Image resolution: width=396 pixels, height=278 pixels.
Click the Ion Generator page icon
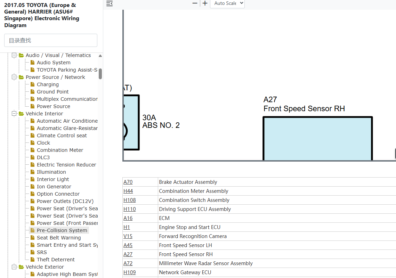[x=33, y=186]
